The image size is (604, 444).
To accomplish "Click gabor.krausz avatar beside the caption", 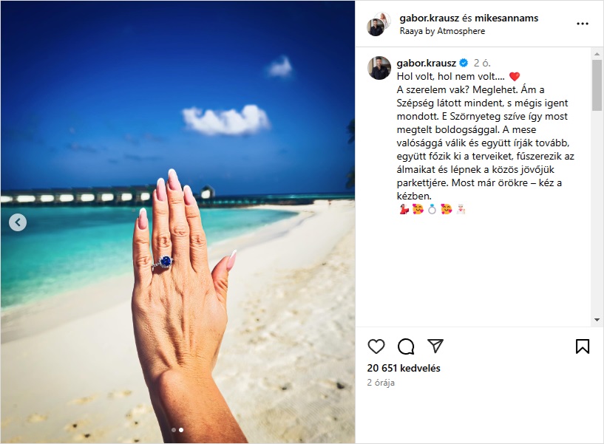I will click(x=379, y=68).
